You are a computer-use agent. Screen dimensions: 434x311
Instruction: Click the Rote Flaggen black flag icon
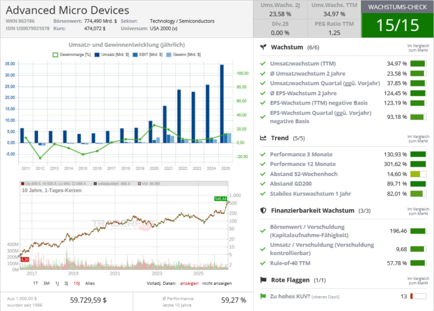coord(263,280)
